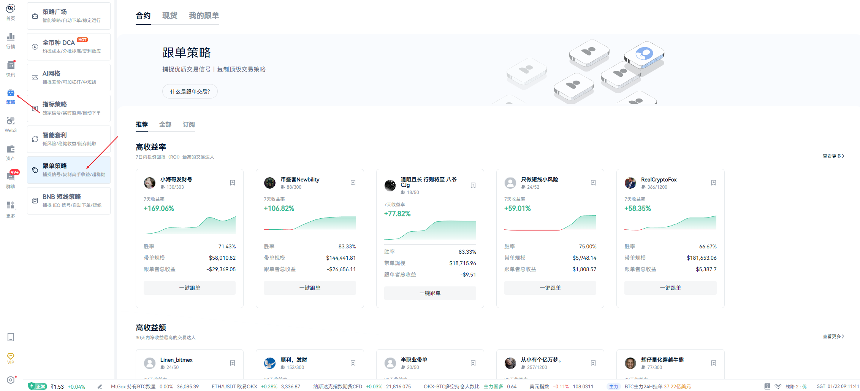Image resolution: width=860 pixels, height=391 pixels.
Task: Click 线路 2 : 优 line status
Action: click(796, 386)
